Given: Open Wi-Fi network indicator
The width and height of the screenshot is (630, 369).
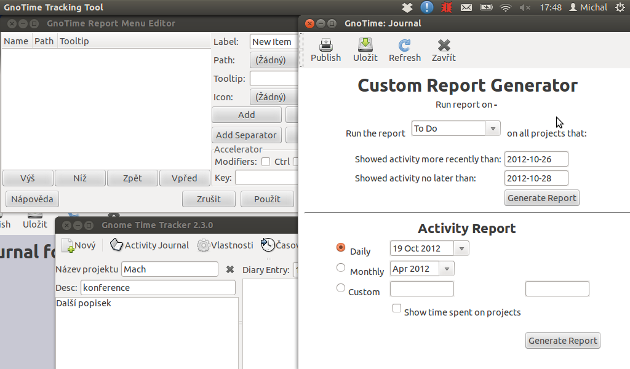Looking at the screenshot, I should [x=506, y=7].
